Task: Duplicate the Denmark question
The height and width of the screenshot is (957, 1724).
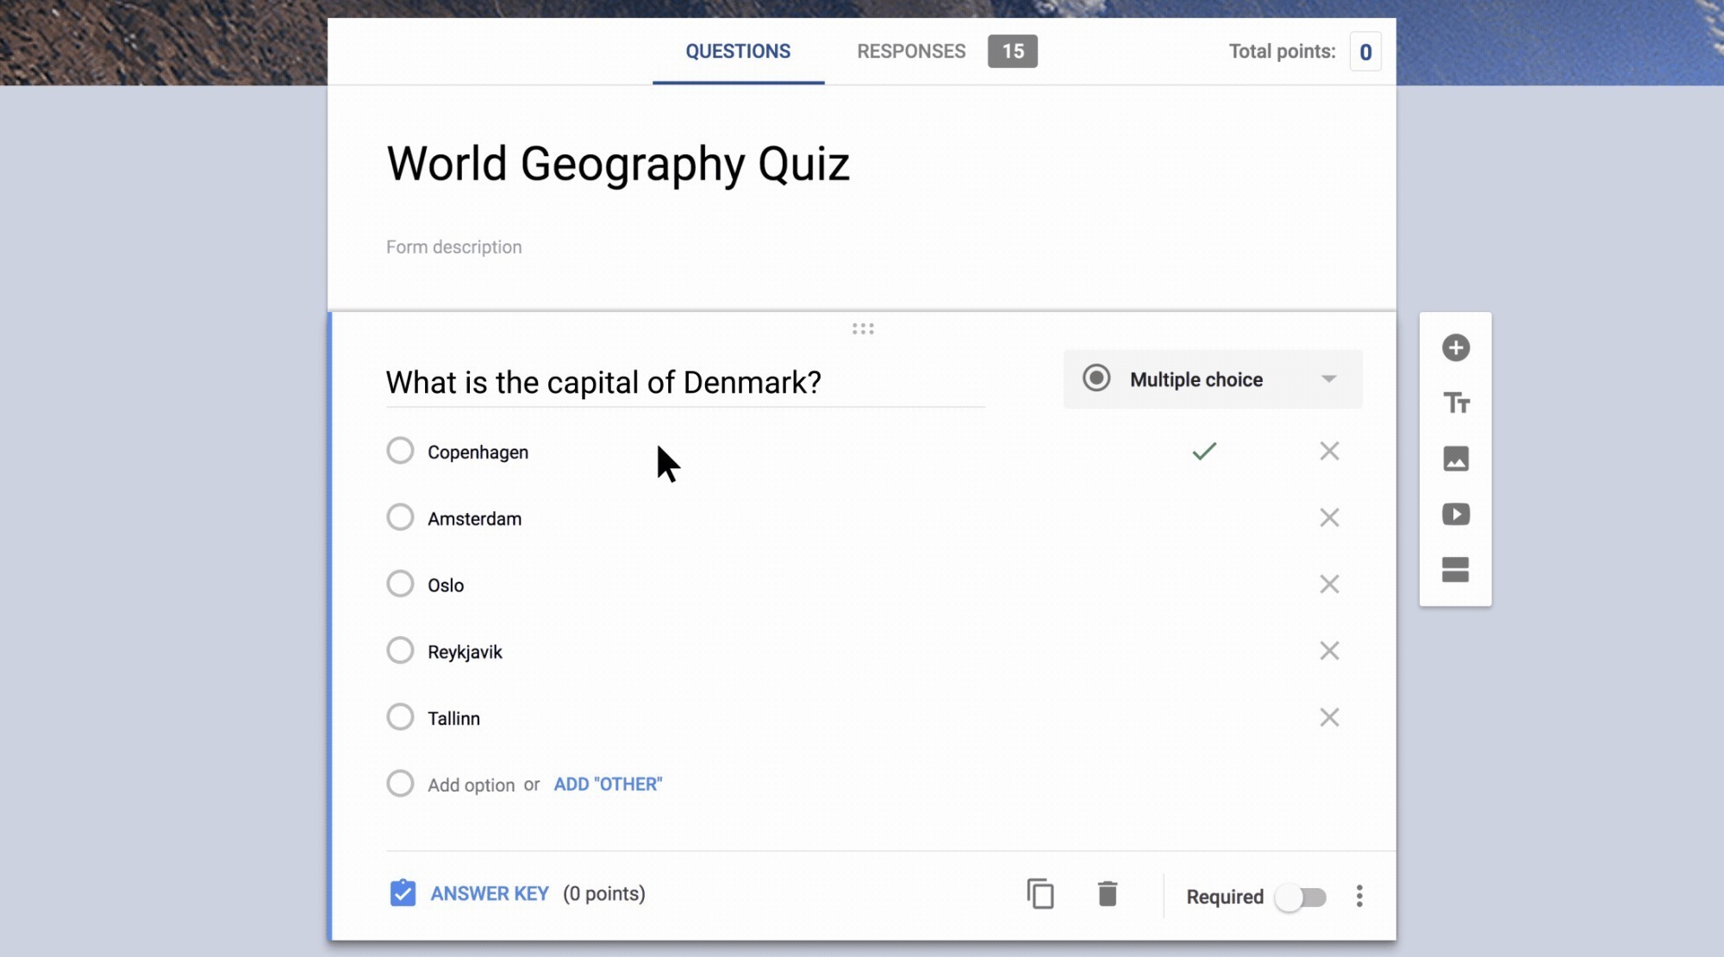Action: 1040,894
